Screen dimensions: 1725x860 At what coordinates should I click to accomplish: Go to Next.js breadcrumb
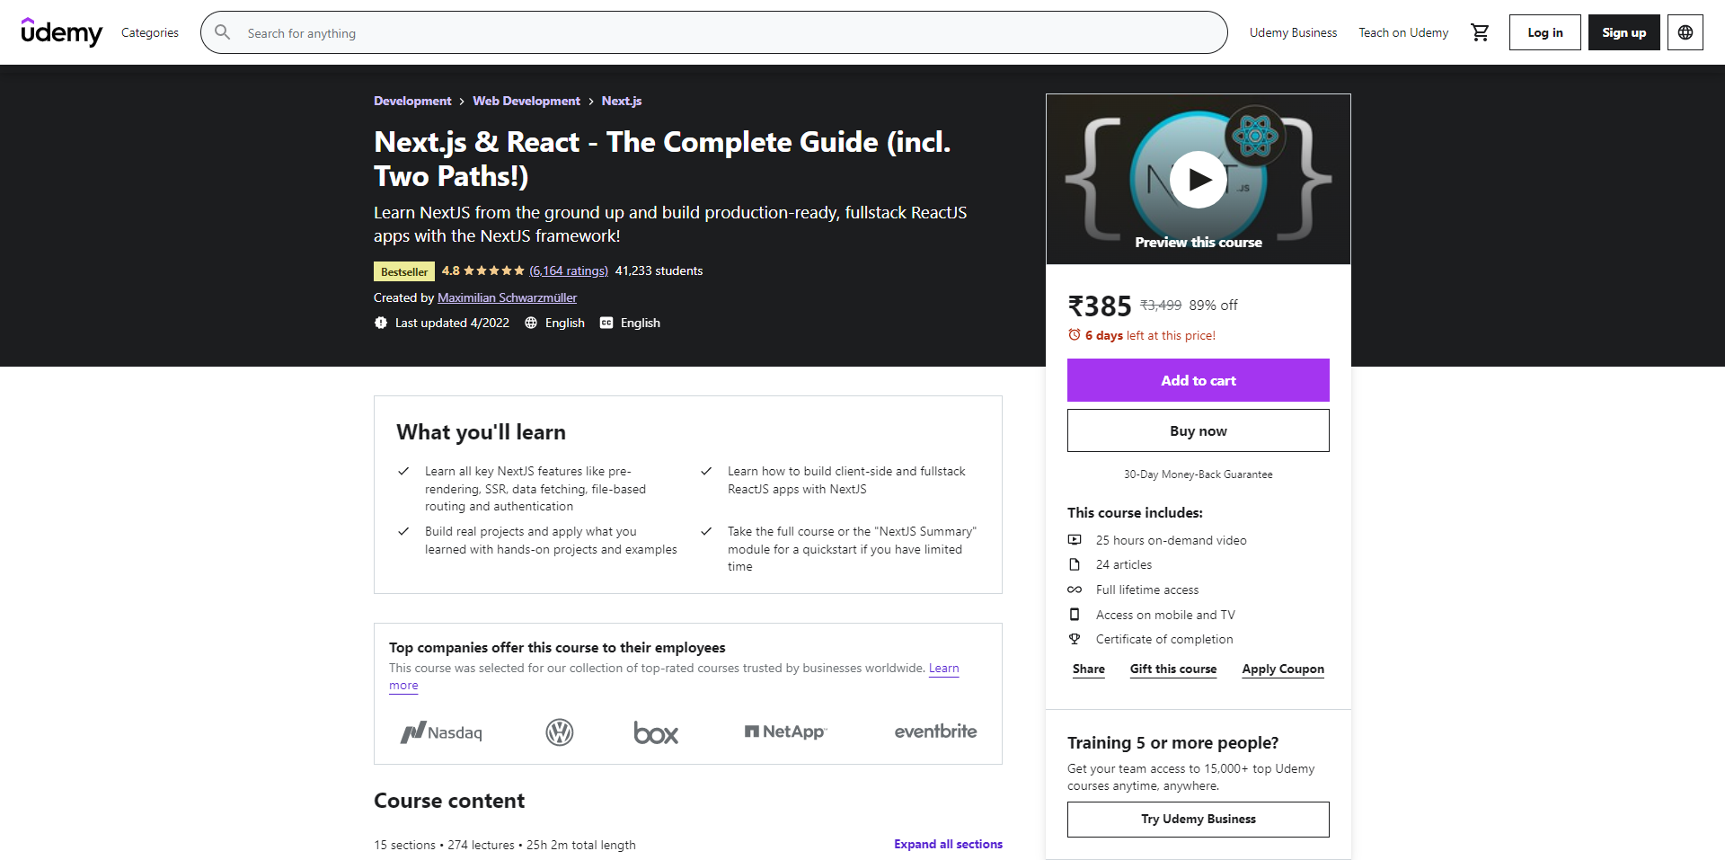click(622, 101)
